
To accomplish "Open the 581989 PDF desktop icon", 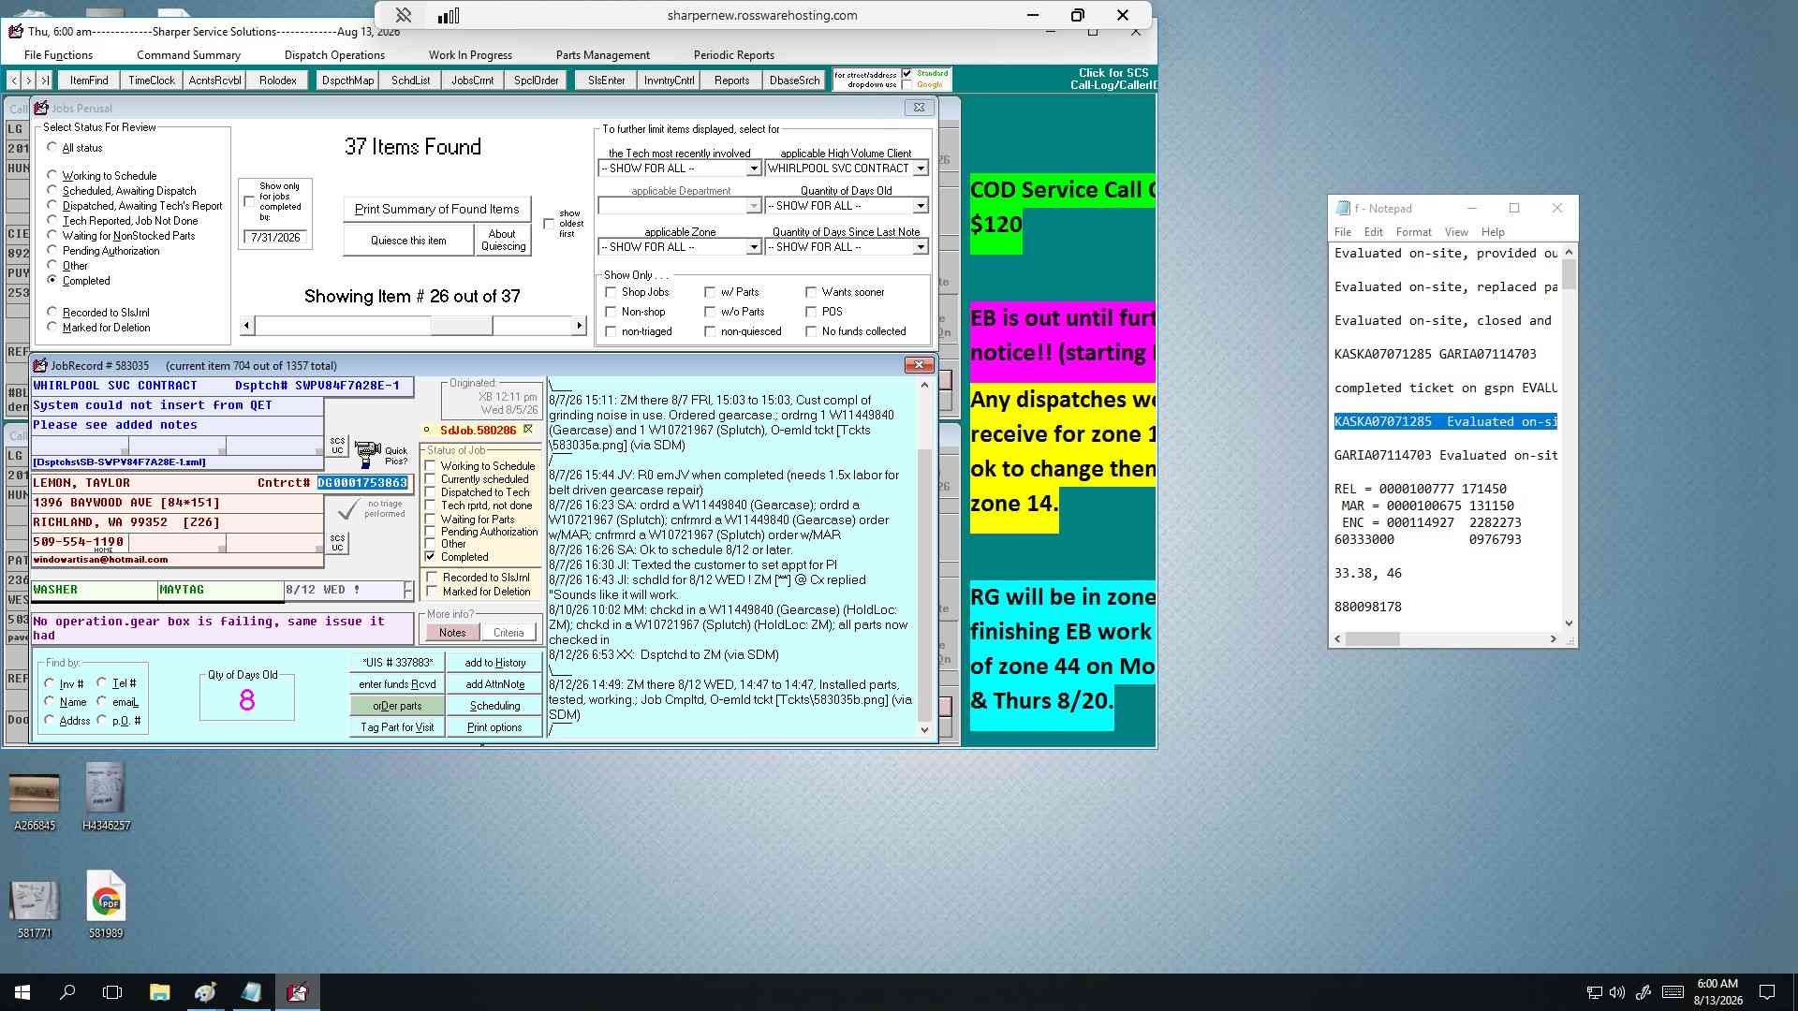I will coord(106,904).
